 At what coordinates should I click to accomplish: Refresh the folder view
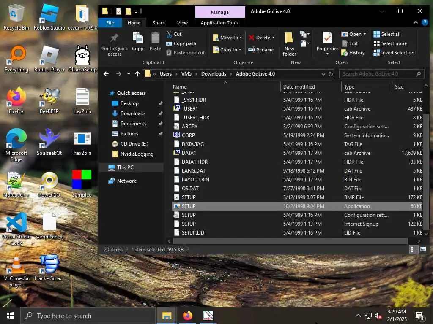331,74
